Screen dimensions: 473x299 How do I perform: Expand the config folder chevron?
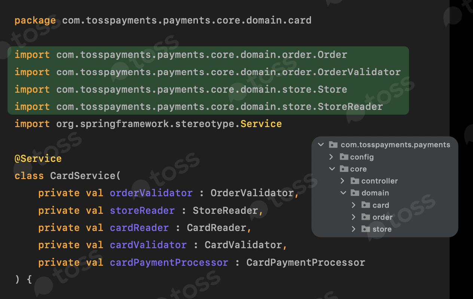pos(331,157)
